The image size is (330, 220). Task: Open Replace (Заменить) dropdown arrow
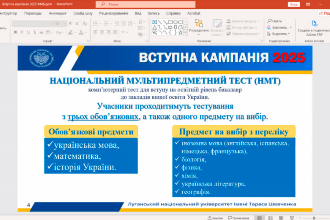(x=291, y=27)
